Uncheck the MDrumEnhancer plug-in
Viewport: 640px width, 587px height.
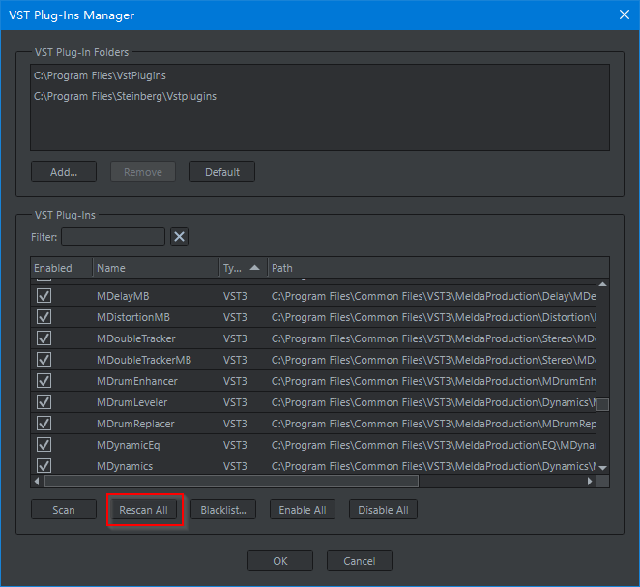coord(44,381)
